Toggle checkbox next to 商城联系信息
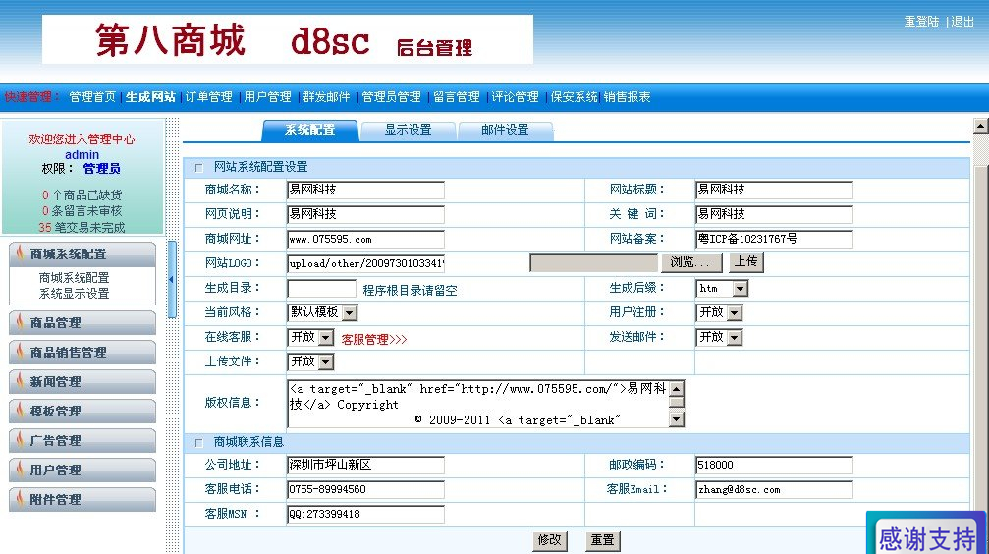This screenshot has width=989, height=554. tap(199, 443)
